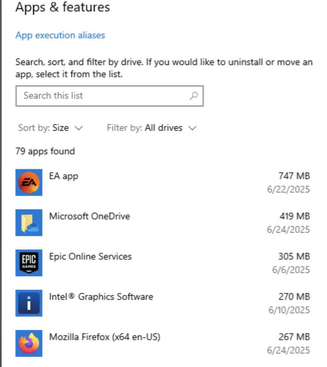Click the 305 MB size value

point(294,256)
